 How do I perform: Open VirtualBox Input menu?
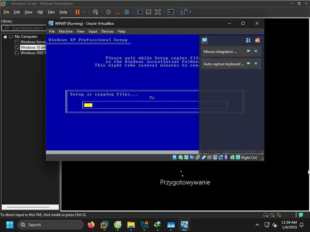coord(93,31)
